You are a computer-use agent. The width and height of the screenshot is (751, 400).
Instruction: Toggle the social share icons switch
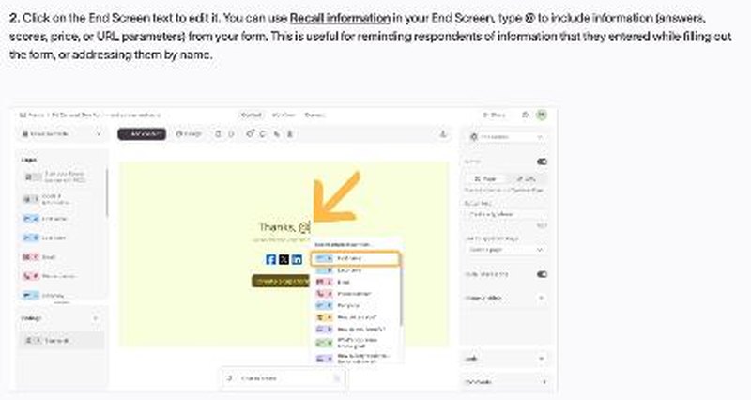click(x=542, y=274)
